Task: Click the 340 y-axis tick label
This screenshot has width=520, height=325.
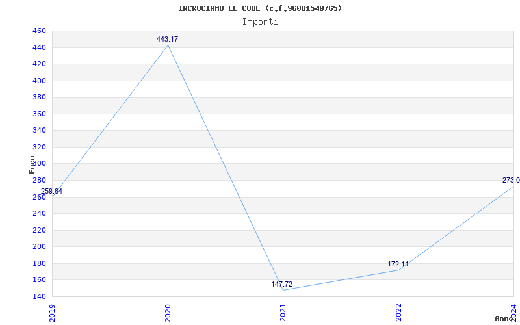Action: coord(39,131)
